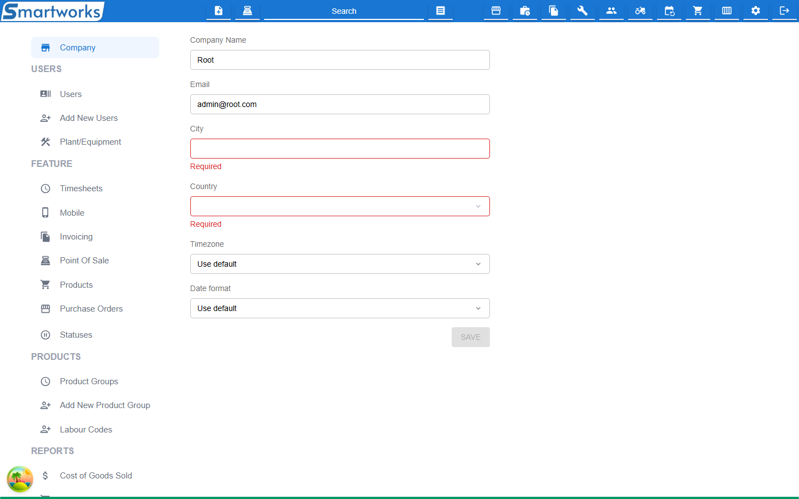Image resolution: width=799 pixels, height=499 pixels.
Task: Expand the Timezone dropdown
Action: pyautogui.click(x=340, y=264)
